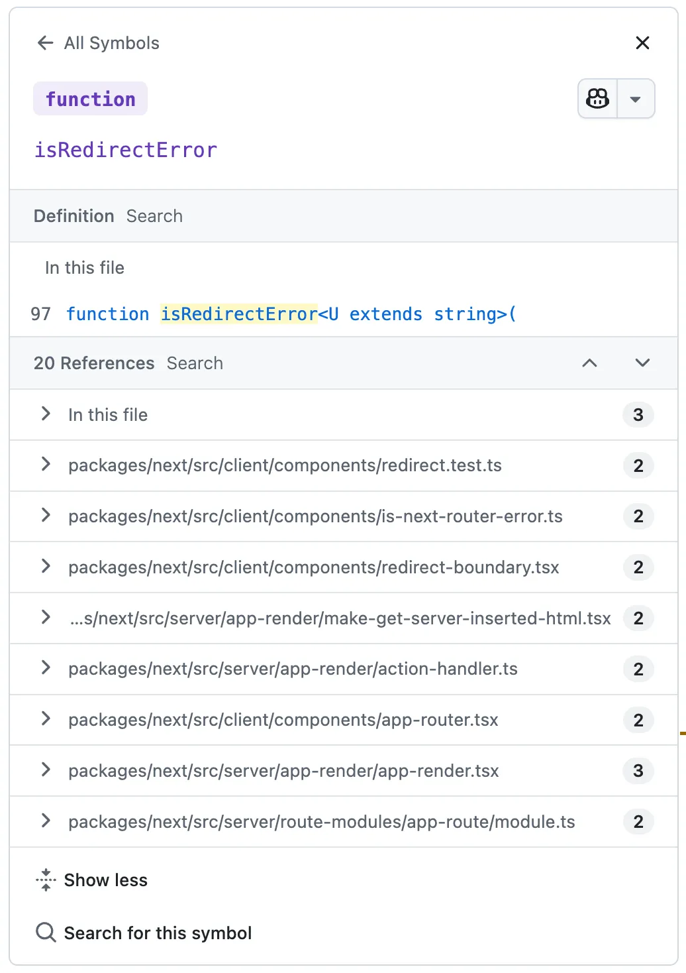Go to previous reference with the up chevron
Viewport: 686px width, 973px height.
tap(589, 363)
